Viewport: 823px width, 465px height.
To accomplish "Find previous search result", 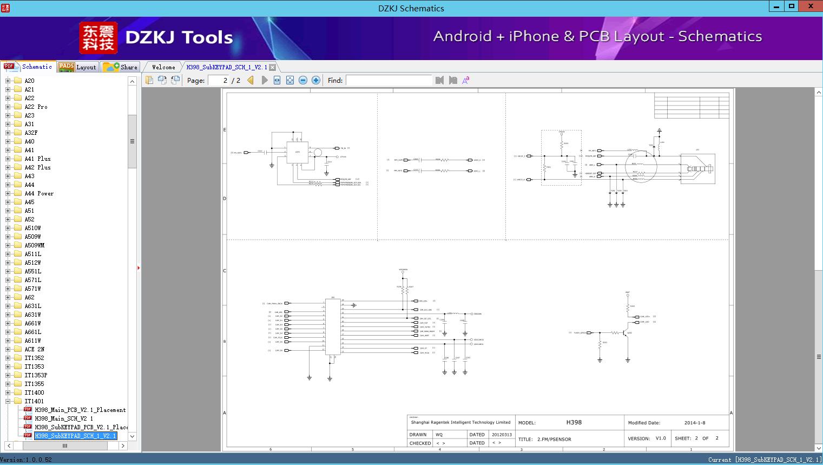I will click(x=439, y=80).
